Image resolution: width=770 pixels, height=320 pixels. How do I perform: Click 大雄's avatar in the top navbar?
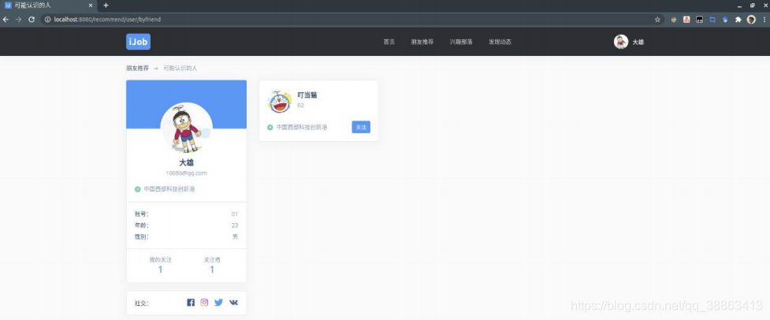click(621, 42)
